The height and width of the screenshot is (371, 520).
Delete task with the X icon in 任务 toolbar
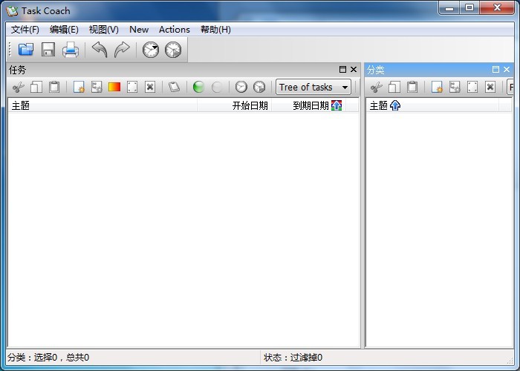[x=150, y=87]
